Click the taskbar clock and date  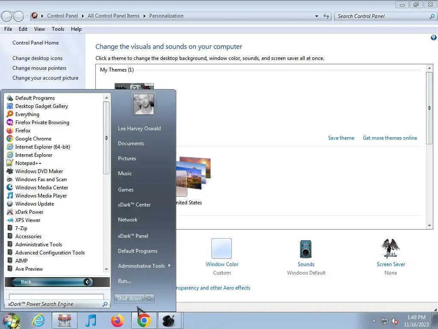416,321
